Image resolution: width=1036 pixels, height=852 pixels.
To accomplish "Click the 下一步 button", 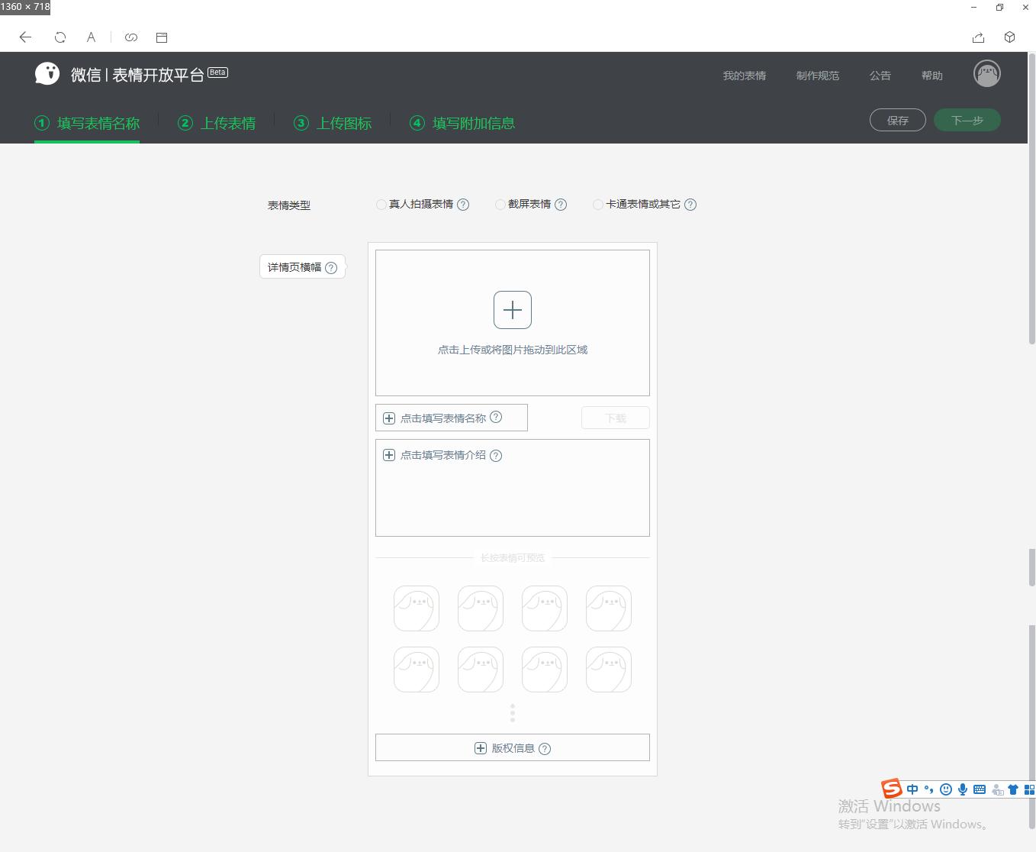I will click(x=967, y=120).
